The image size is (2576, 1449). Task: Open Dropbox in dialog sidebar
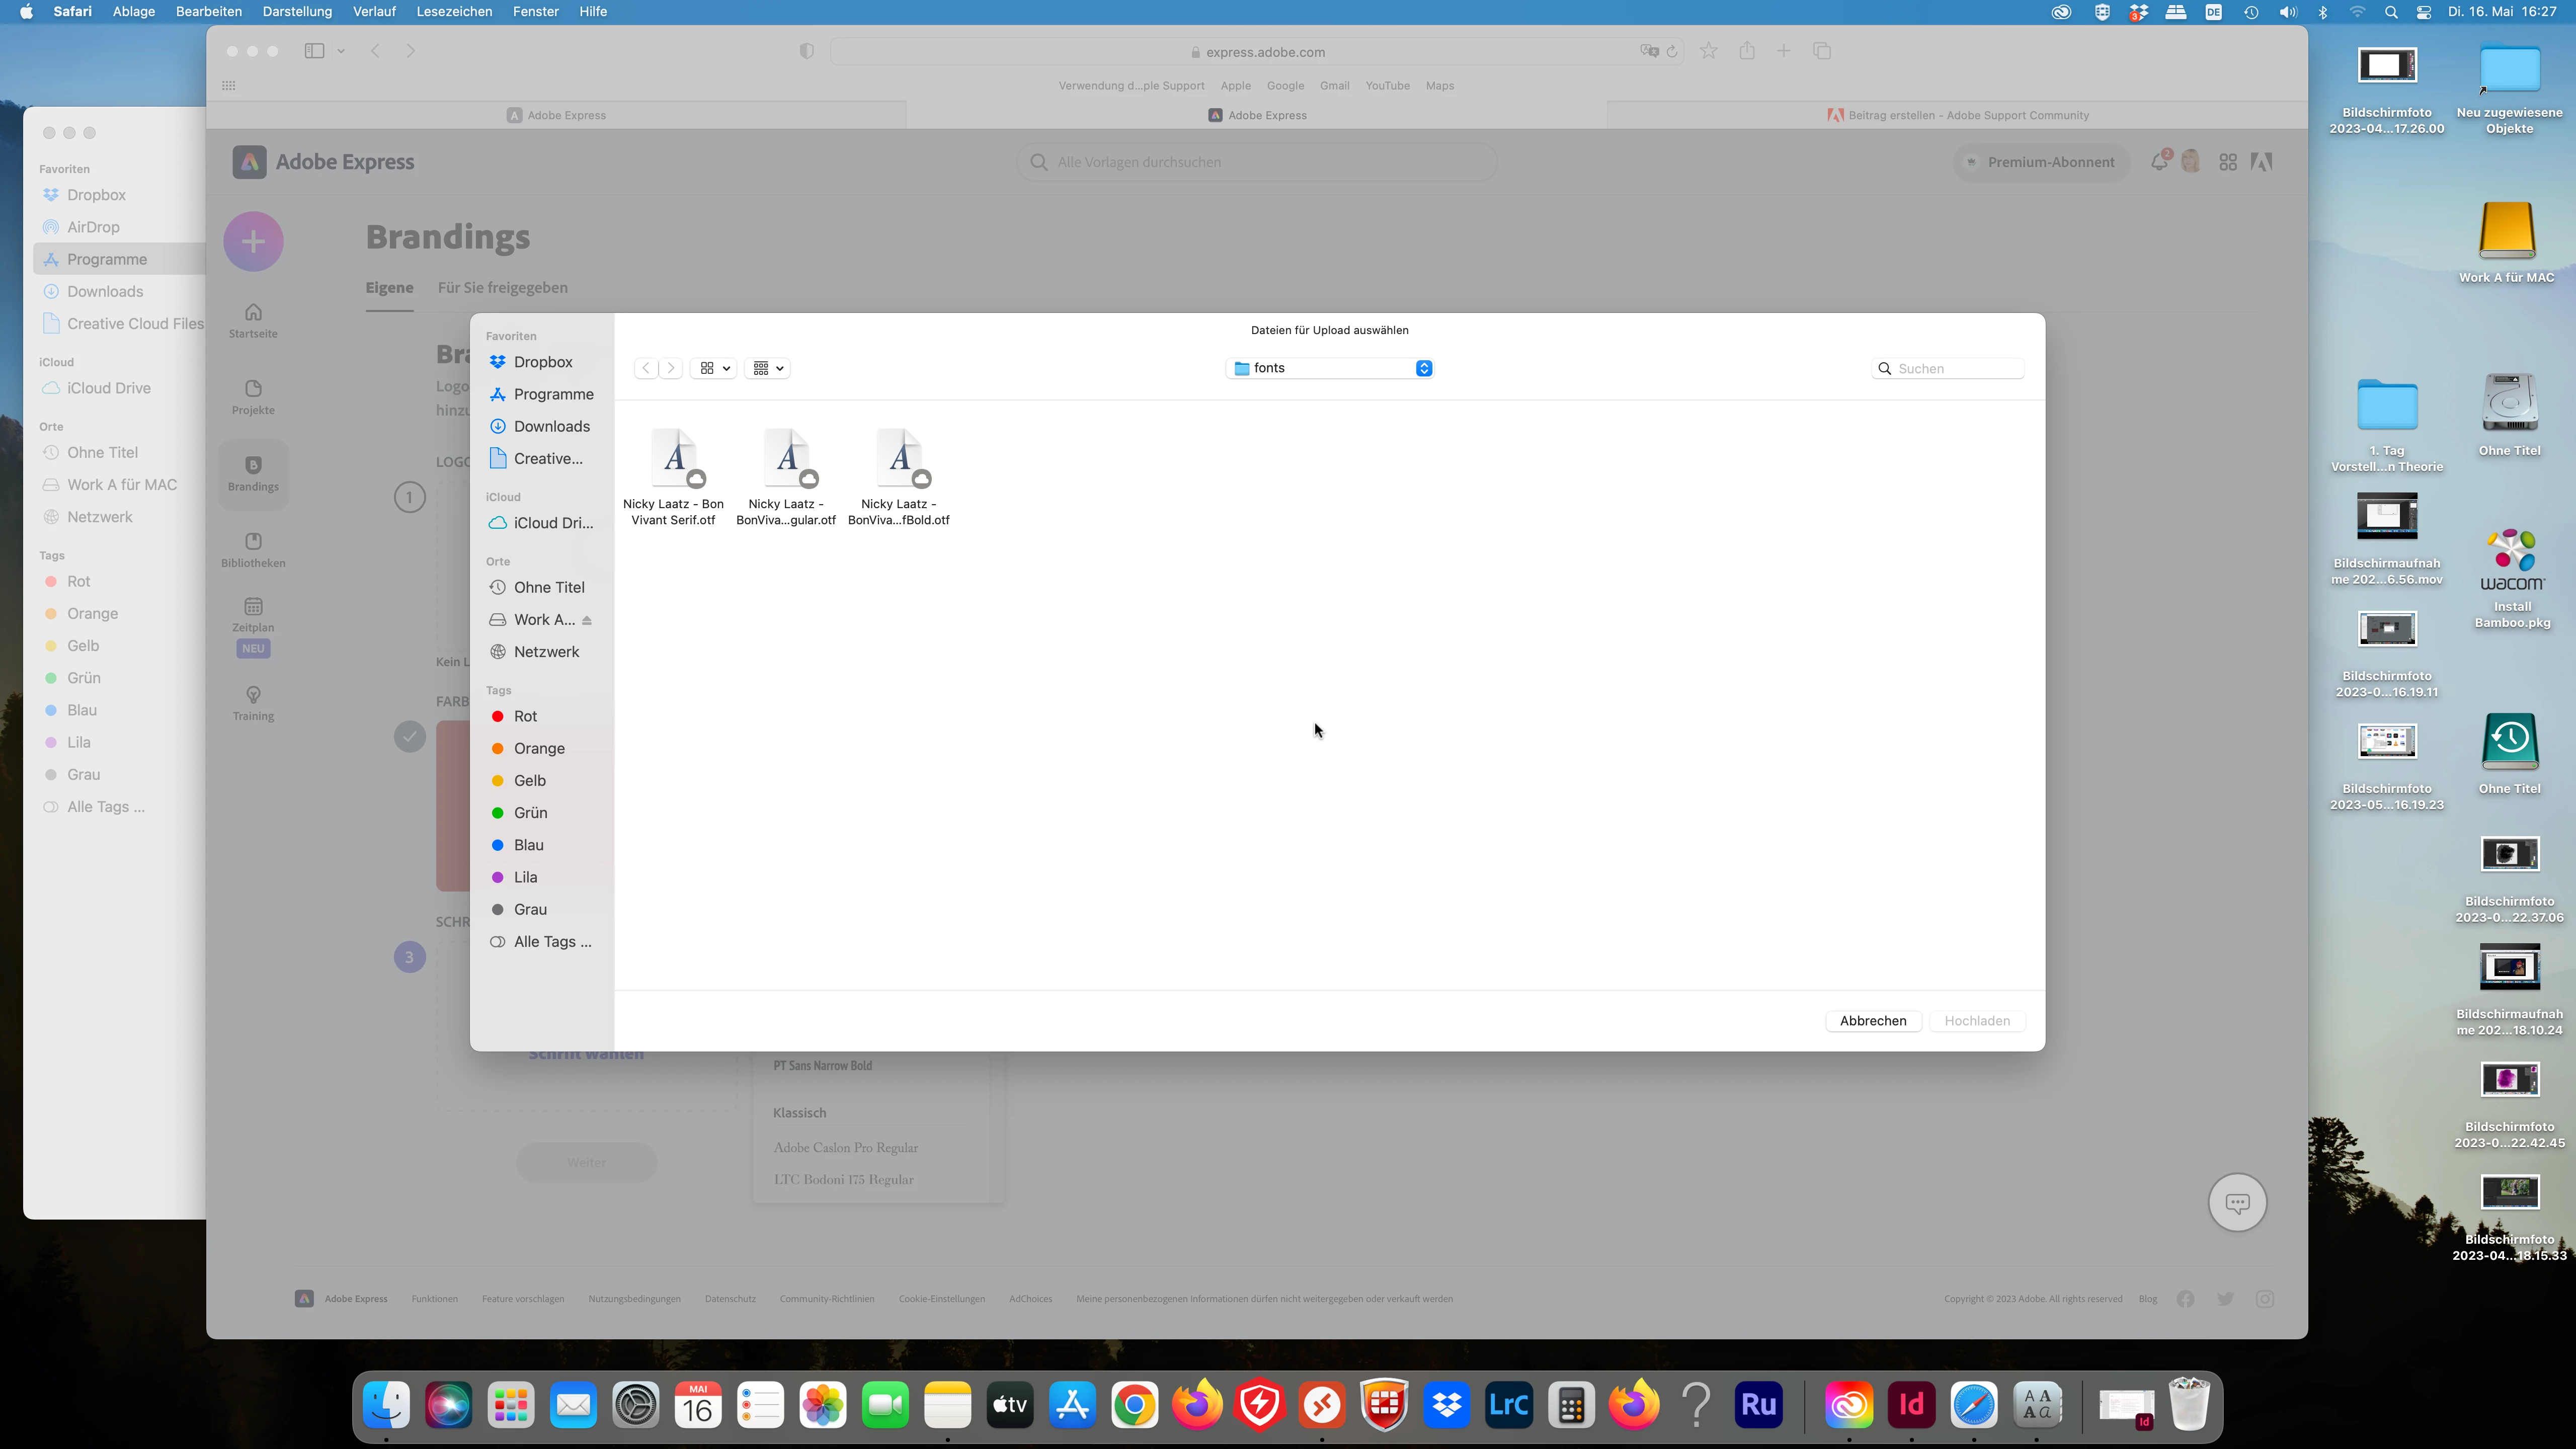point(542,362)
